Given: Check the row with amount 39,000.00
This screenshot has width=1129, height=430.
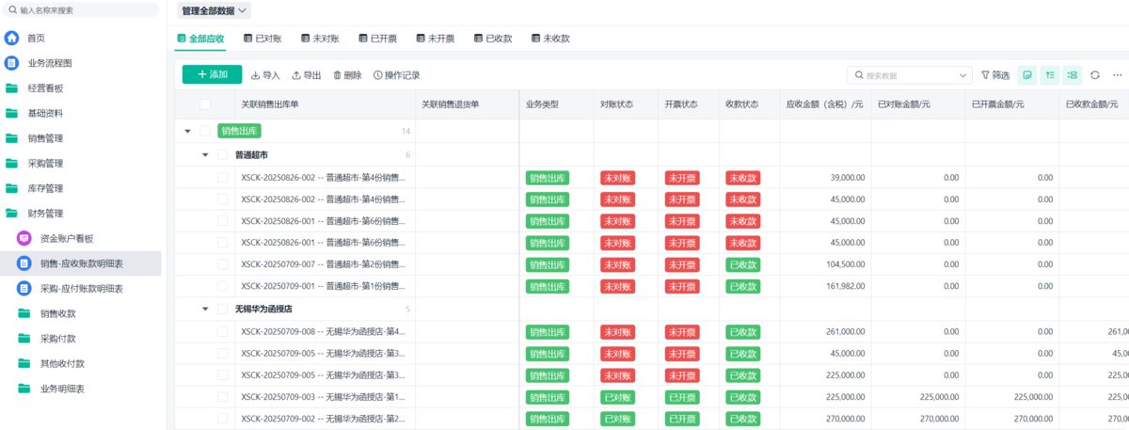Looking at the screenshot, I should point(223,177).
